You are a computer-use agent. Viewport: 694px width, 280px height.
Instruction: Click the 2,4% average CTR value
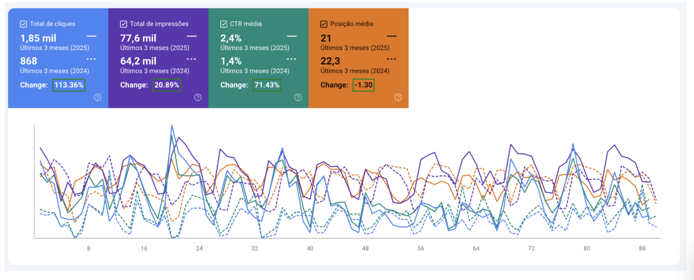click(x=231, y=38)
